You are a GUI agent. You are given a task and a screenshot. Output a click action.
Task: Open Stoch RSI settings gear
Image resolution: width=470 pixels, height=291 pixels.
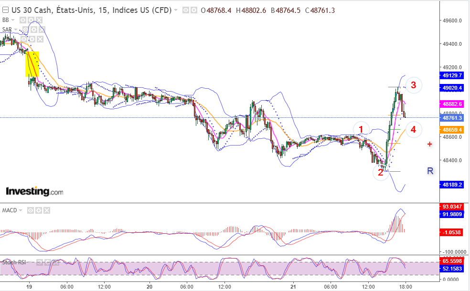coord(48,262)
